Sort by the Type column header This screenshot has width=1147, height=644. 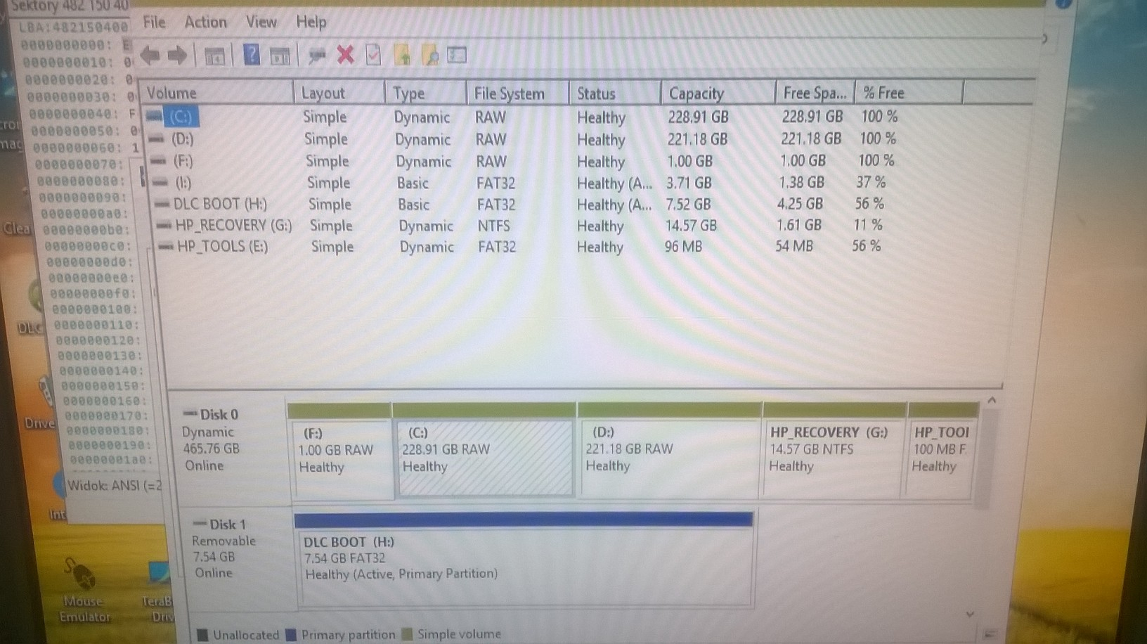pos(426,93)
